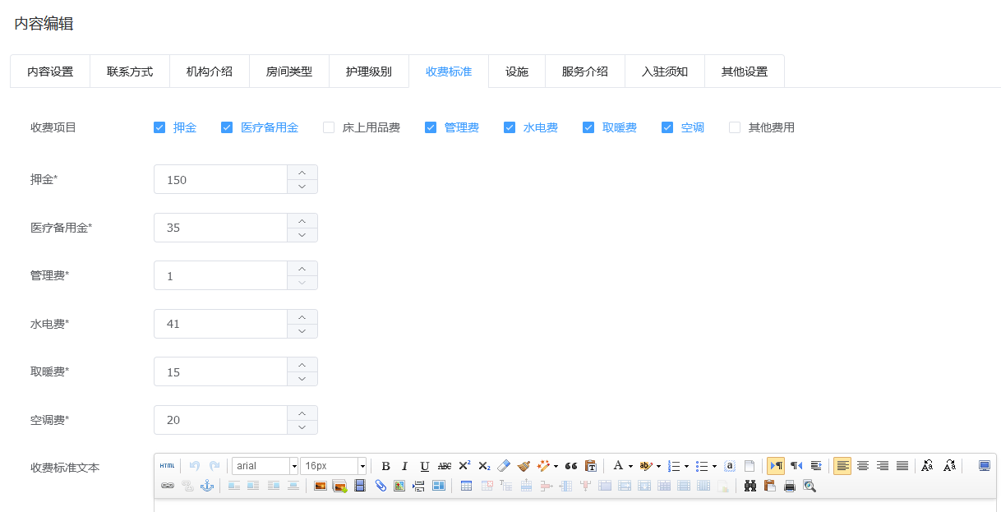The image size is (1001, 512).
Task: Open the insert table icon
Action: pos(465,486)
